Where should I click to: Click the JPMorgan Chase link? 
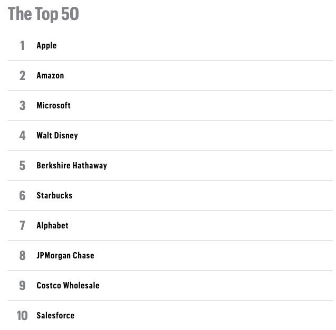65,255
